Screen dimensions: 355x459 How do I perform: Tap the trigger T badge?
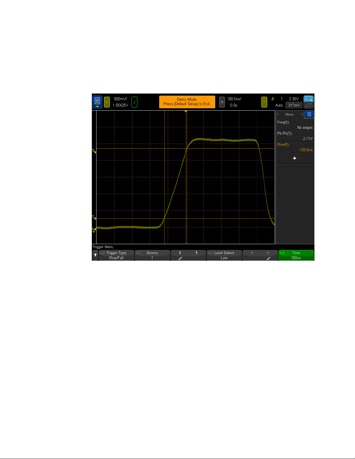264,102
